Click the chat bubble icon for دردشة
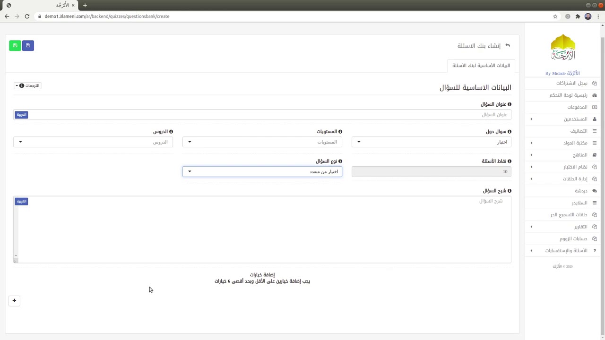The width and height of the screenshot is (605, 340). click(x=595, y=191)
